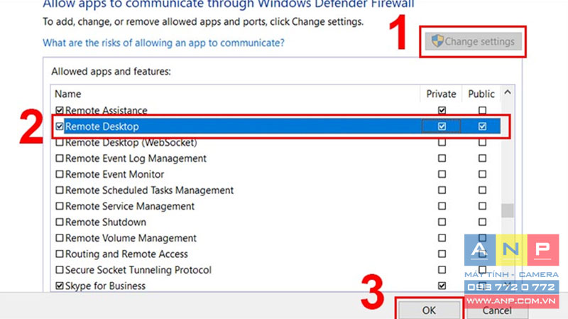Sort by the Name column header

pyautogui.click(x=236, y=94)
